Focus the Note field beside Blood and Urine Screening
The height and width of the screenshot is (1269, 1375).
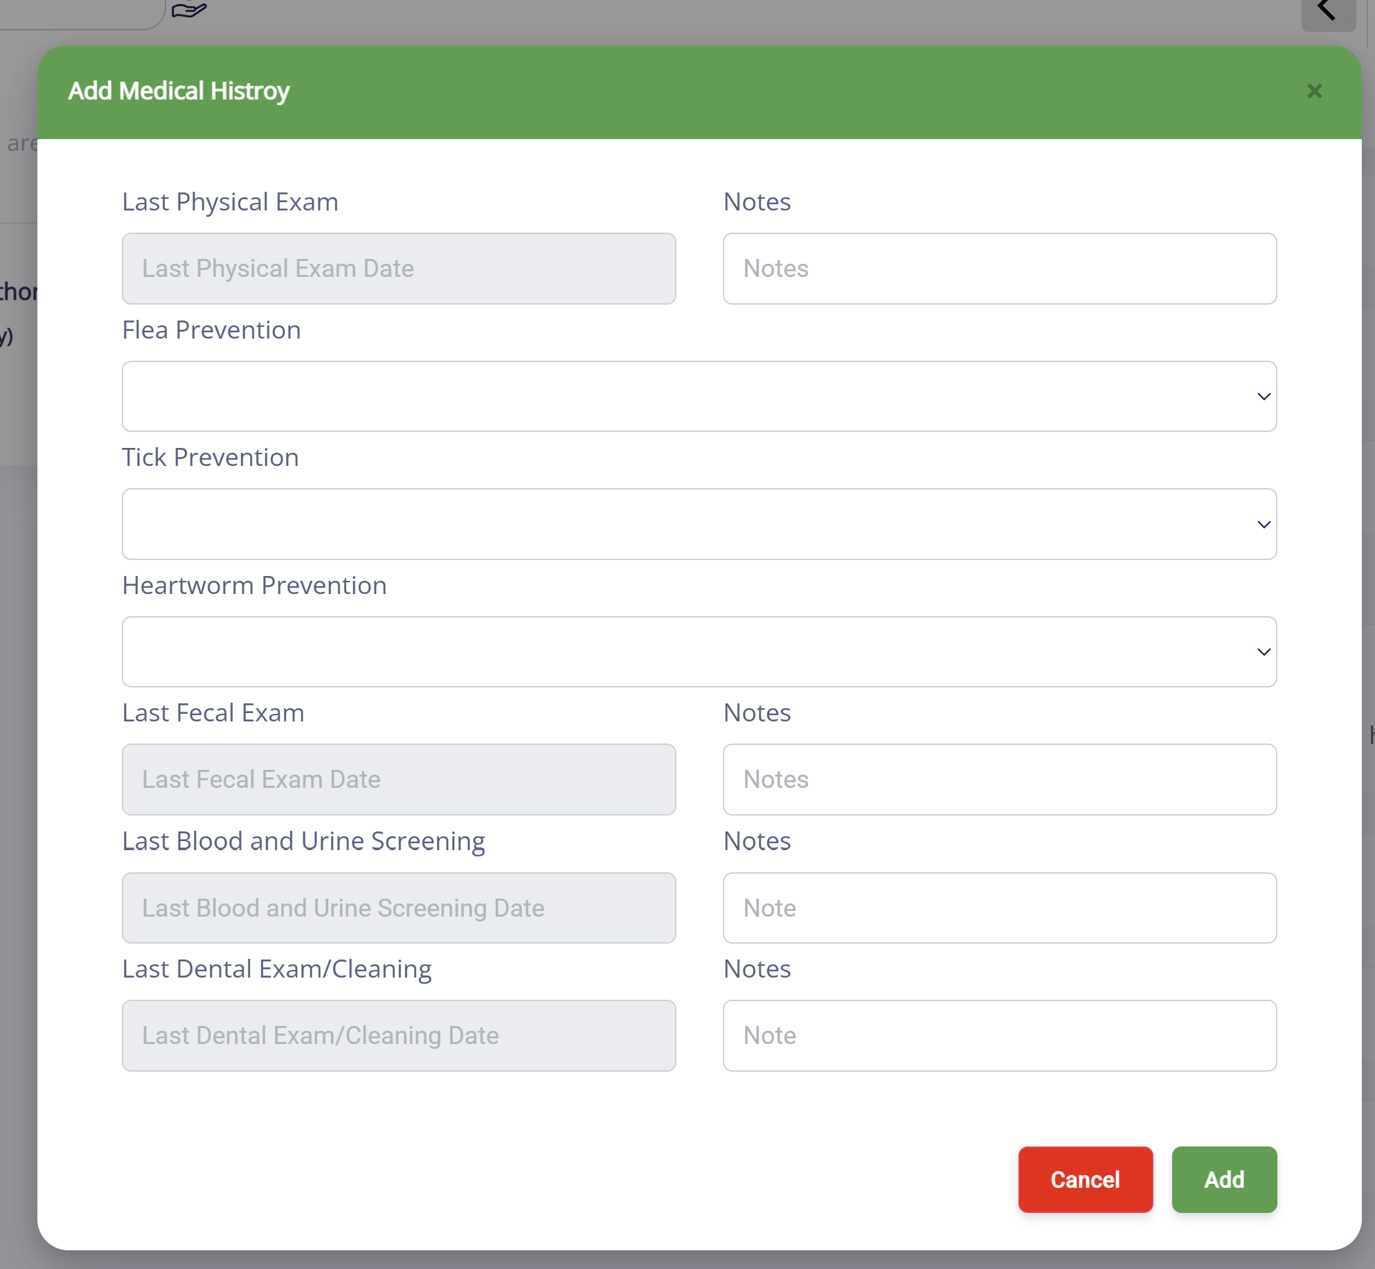[x=999, y=908]
